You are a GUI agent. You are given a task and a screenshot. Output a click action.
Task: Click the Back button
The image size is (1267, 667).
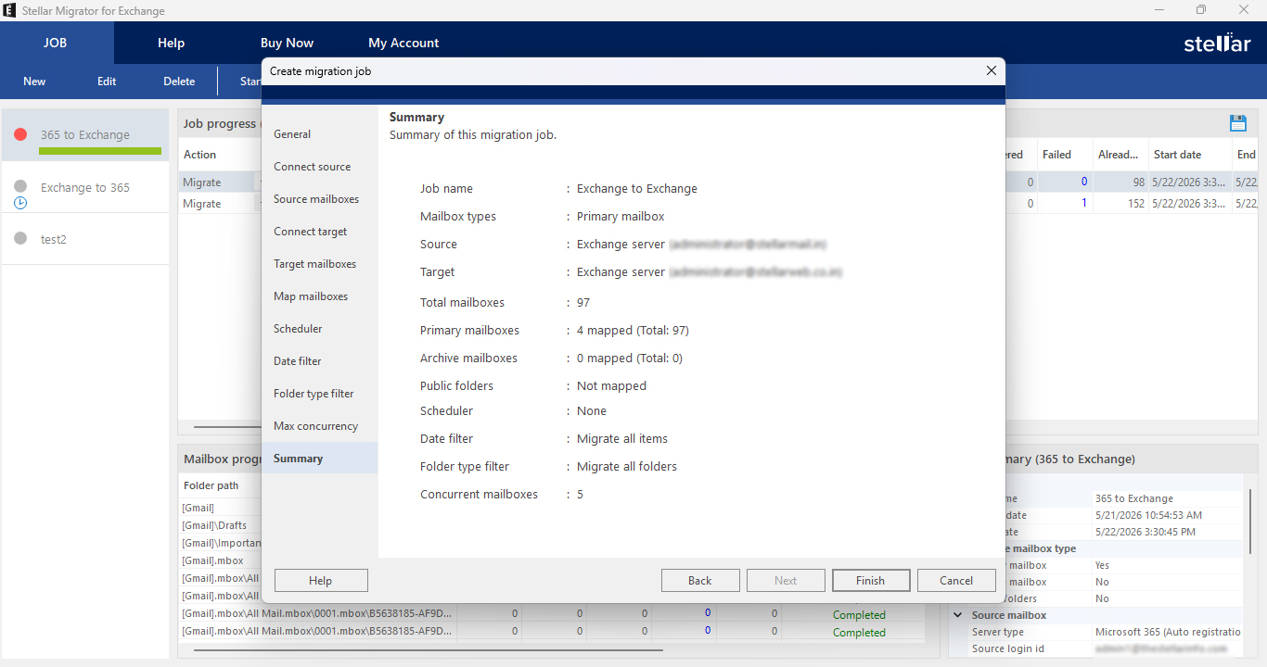click(x=700, y=581)
